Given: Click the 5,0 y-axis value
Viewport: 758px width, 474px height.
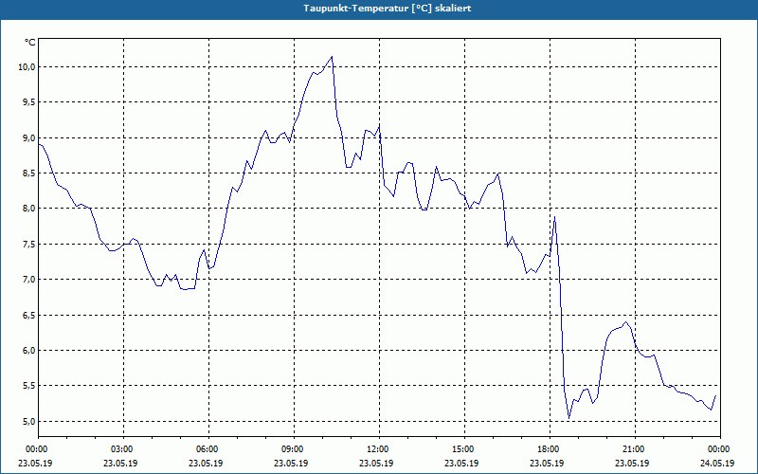Looking at the screenshot, I should [x=29, y=421].
